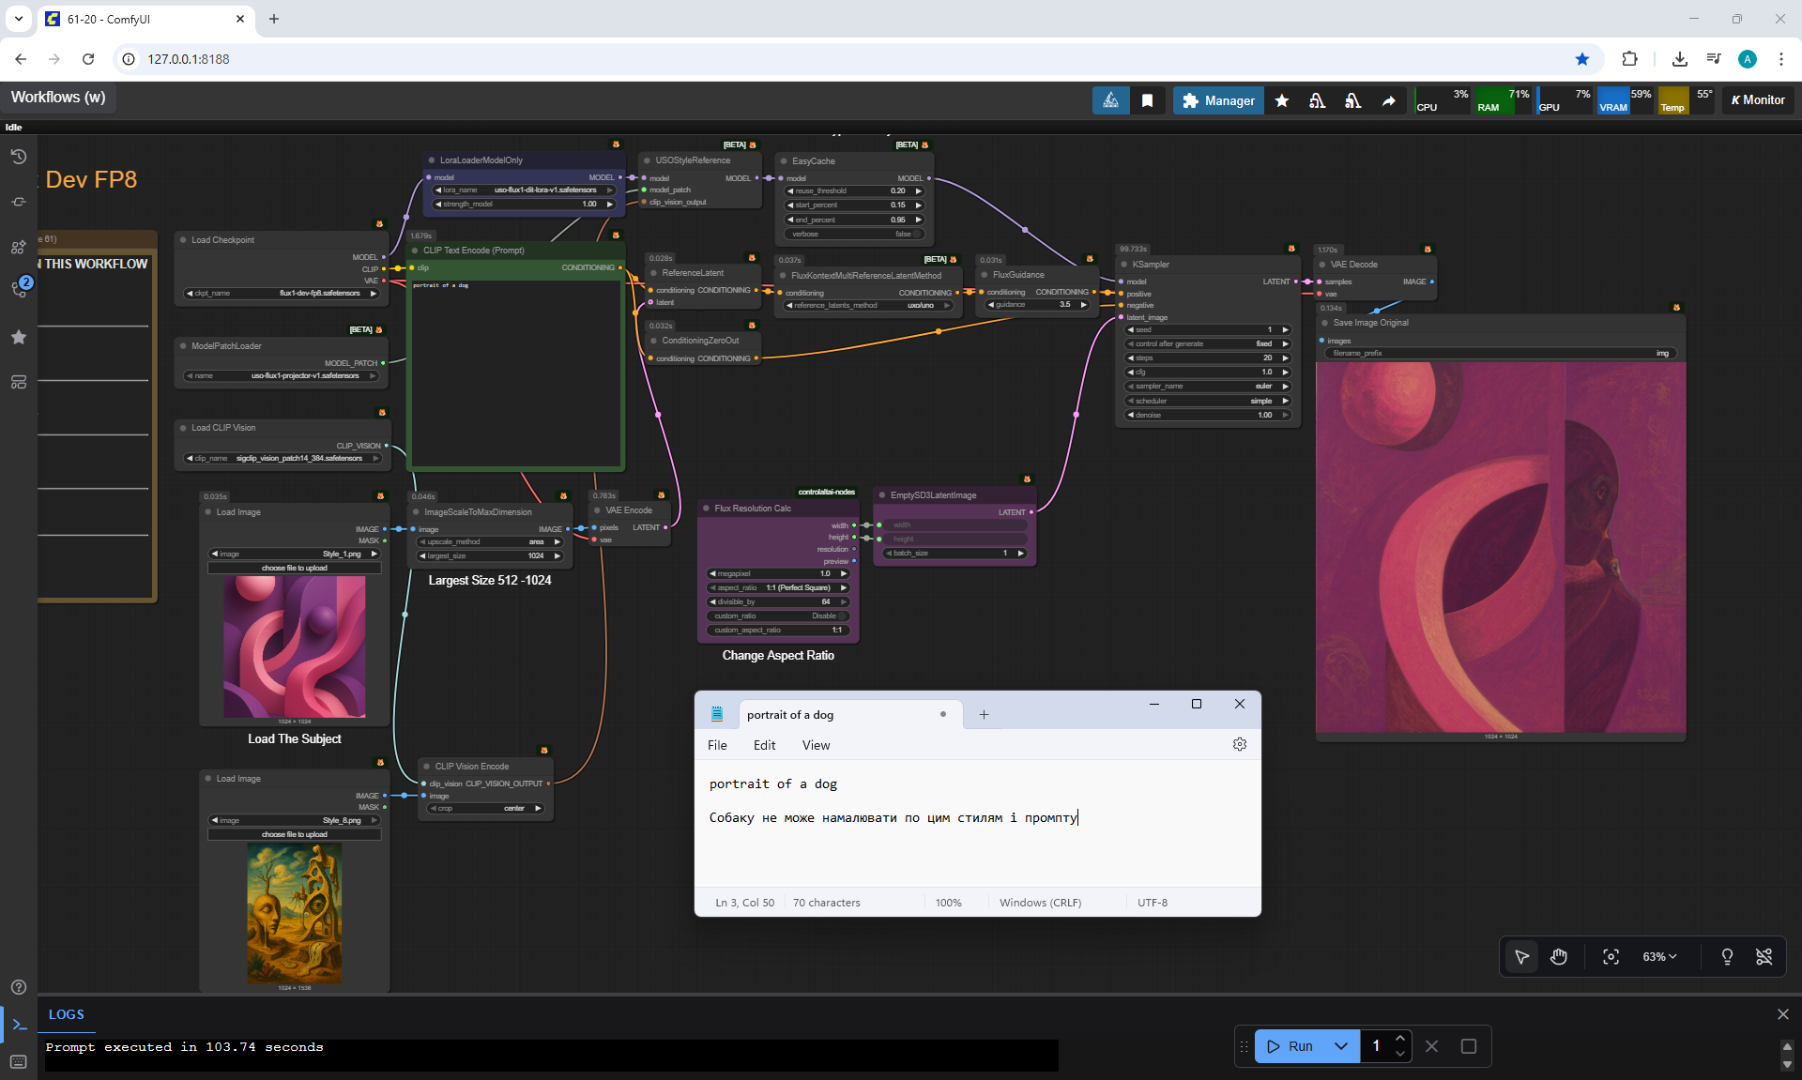Switch to hand pan mode
The image size is (1802, 1080).
point(1559,956)
